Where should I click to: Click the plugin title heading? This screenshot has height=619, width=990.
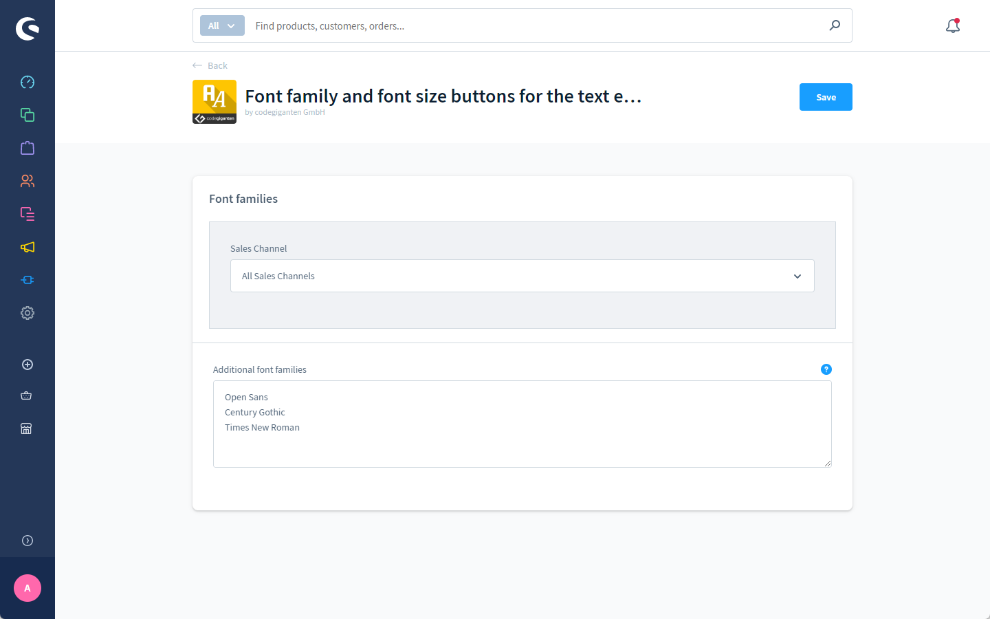click(x=443, y=96)
